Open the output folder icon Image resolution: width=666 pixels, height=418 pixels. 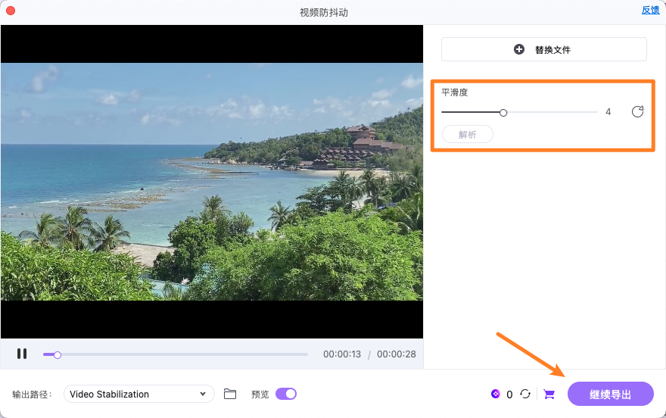point(230,394)
